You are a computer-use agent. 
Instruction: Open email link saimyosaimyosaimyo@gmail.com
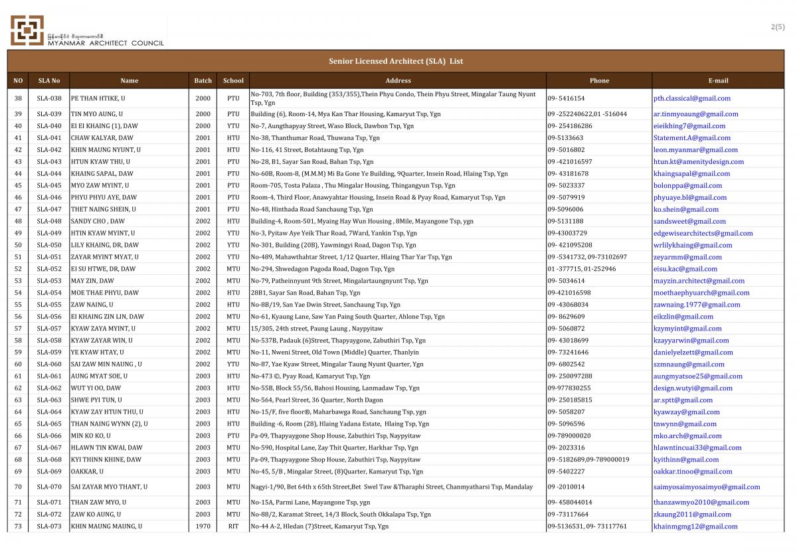706,487
